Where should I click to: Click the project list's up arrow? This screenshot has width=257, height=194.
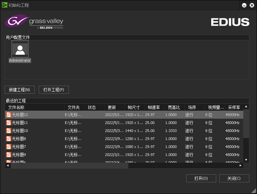pyautogui.click(x=246, y=107)
